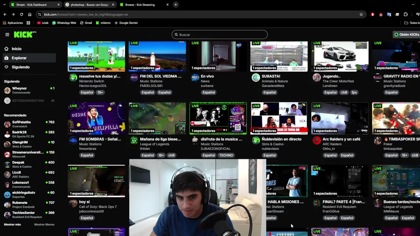Open the Aplicaciones apps grid
Screen dimensions: 420x236
[x=13, y=23]
